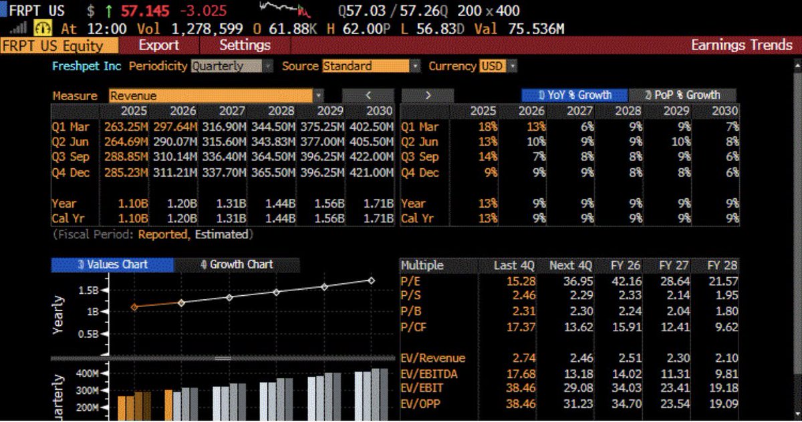Click the previous periods left arrow

(368, 95)
